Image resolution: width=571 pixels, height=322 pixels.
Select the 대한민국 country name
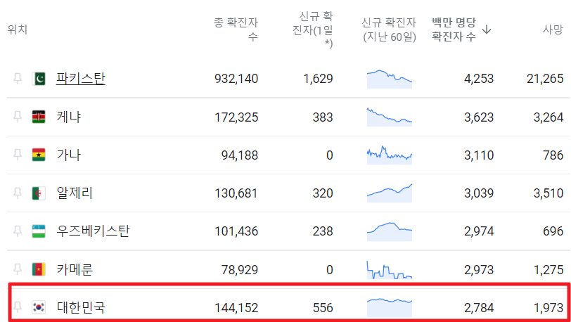click(x=81, y=307)
